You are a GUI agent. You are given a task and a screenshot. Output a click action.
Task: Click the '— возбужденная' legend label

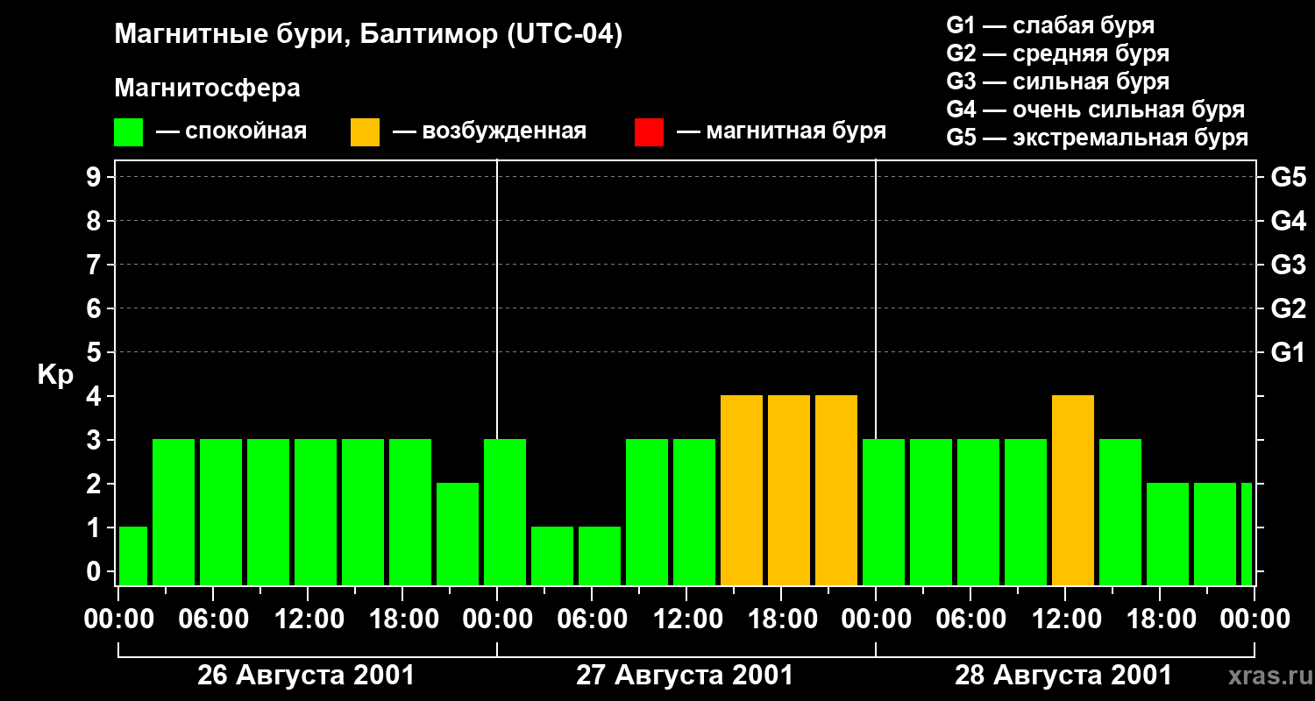pos(489,132)
